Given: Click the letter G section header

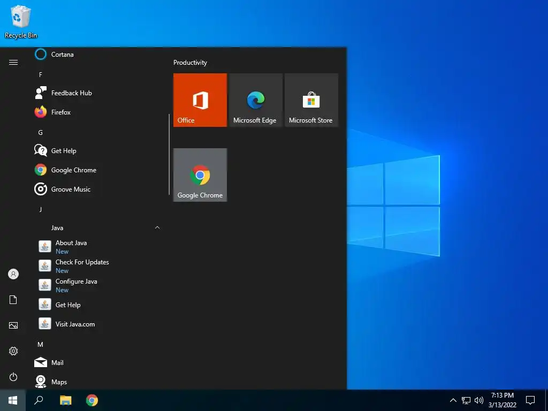Looking at the screenshot, I should click(41, 133).
